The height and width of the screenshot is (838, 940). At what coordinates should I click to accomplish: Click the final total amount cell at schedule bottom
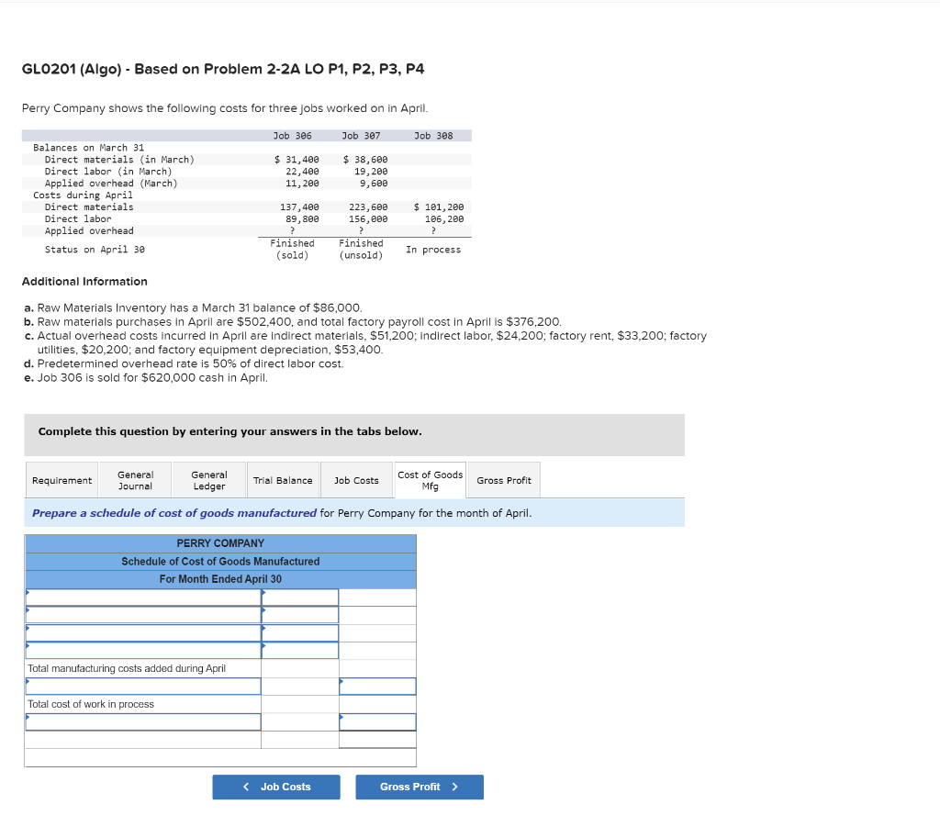click(x=378, y=739)
